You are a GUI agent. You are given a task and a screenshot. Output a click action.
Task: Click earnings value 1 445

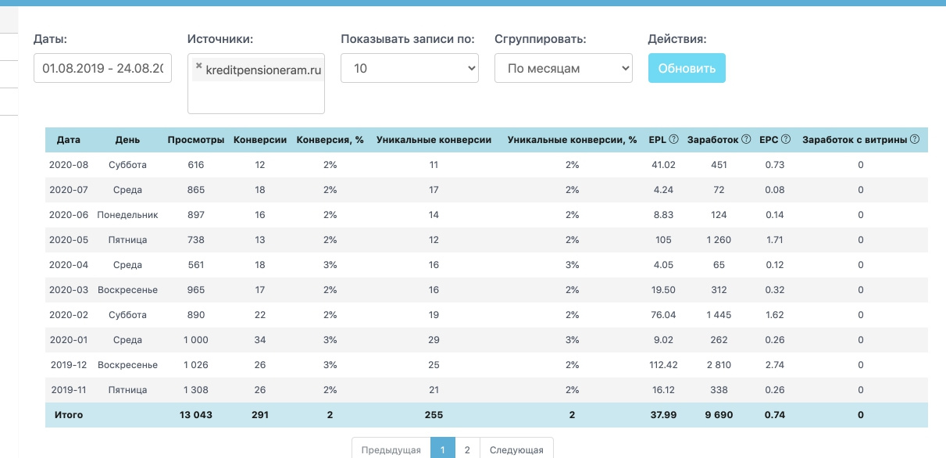[719, 315]
